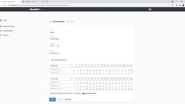This screenshot has width=185, height=104.
Task: Expand the 10:10 AM tee time chevron
Action: (71, 79)
